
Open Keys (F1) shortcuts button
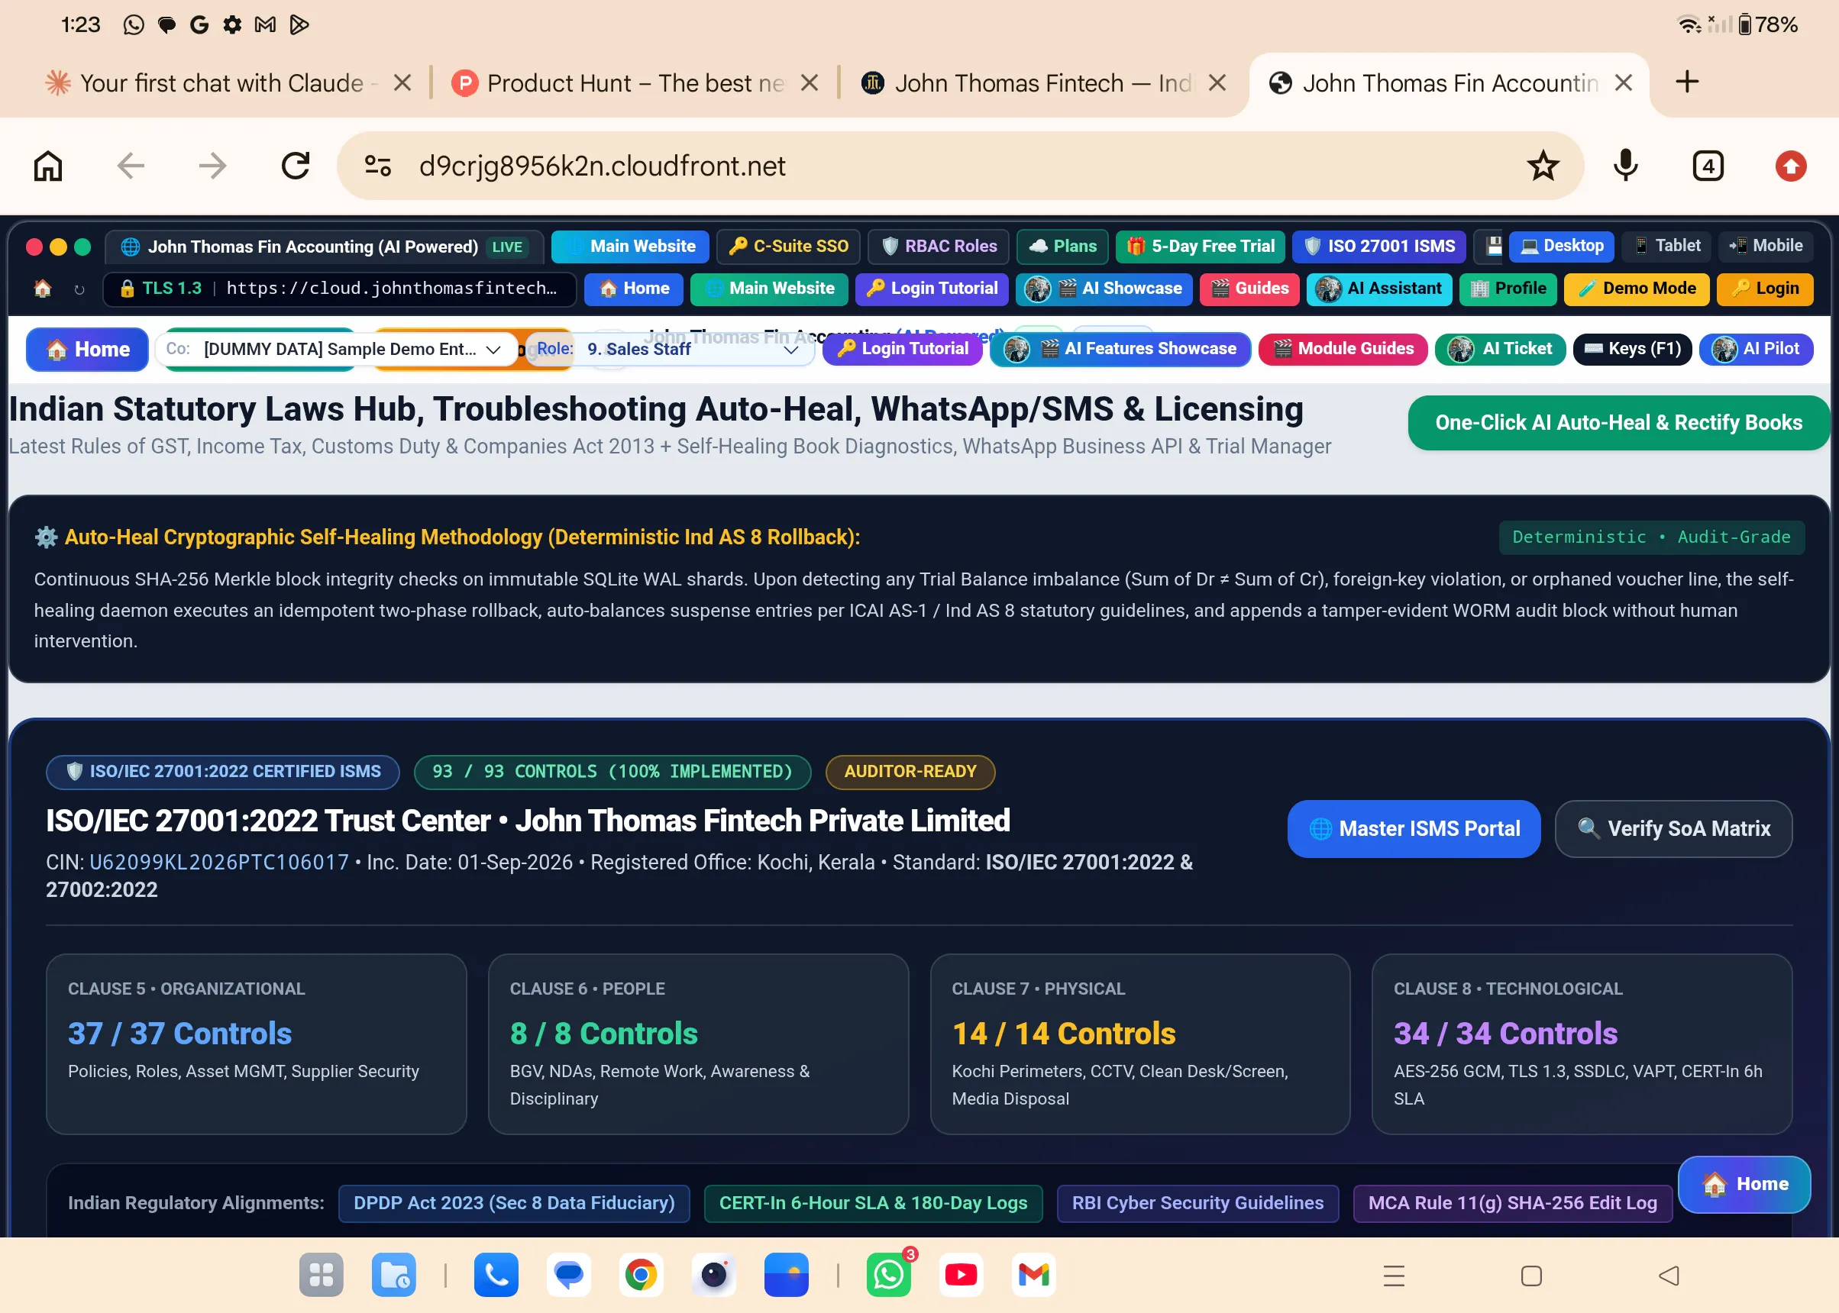point(1632,350)
